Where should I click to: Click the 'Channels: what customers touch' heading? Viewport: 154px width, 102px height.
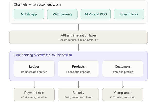click(37, 5)
